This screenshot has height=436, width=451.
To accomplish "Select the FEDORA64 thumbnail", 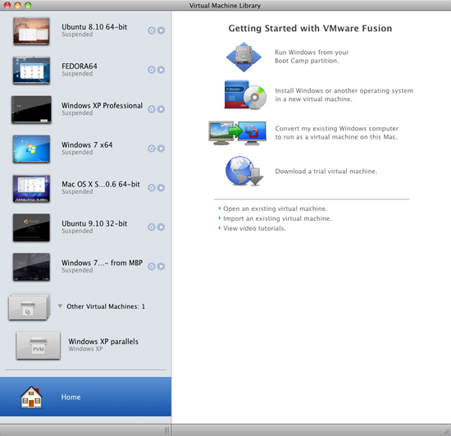I will coord(31,71).
